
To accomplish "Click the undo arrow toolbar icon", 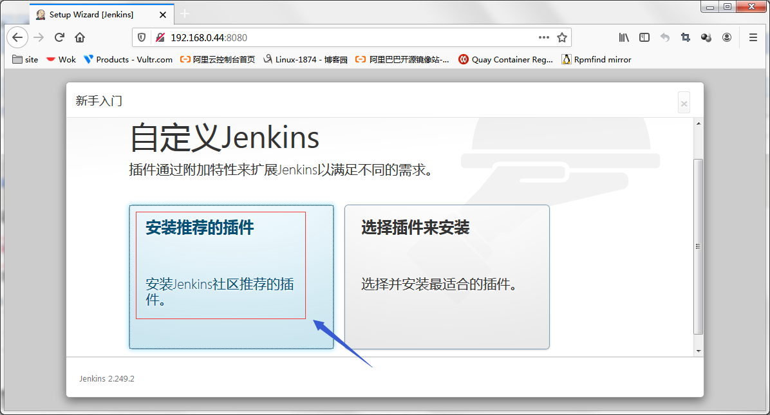I will [665, 37].
